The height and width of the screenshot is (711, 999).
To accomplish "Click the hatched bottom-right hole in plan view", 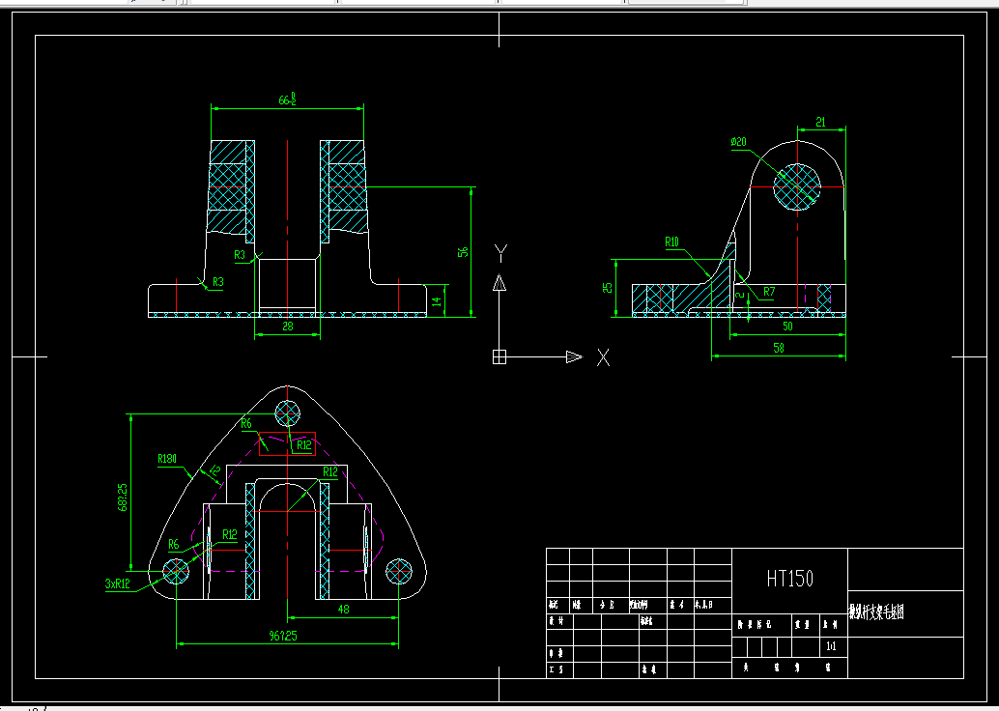I will [x=399, y=571].
